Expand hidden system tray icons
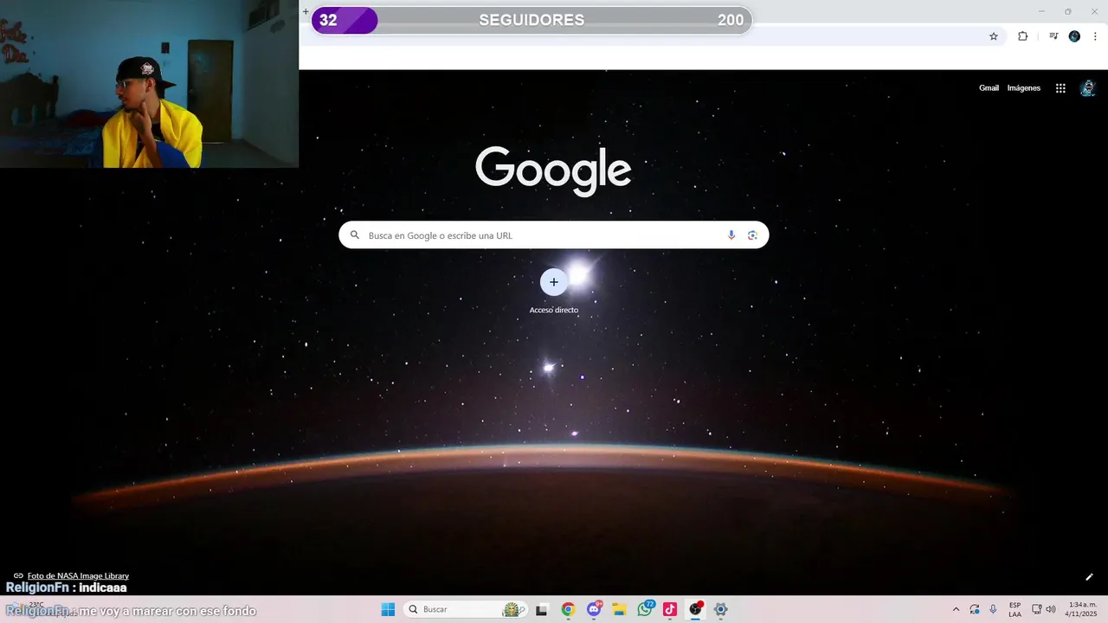The image size is (1108, 623). pos(956,609)
